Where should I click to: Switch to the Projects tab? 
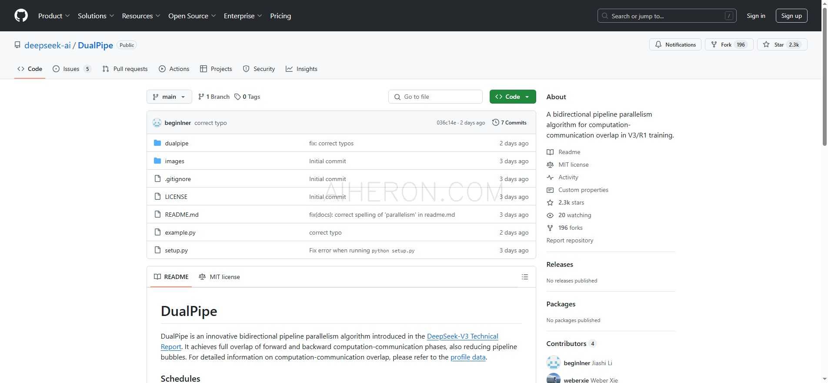click(x=216, y=69)
